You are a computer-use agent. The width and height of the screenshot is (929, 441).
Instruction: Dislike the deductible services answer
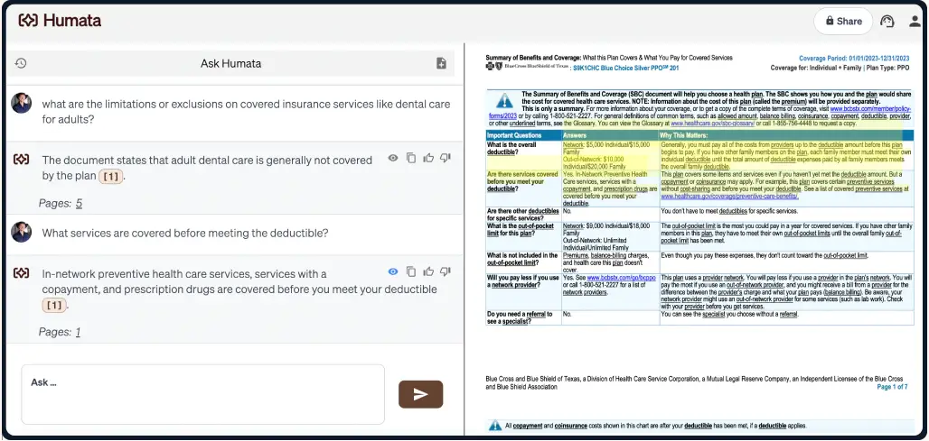[x=446, y=271]
